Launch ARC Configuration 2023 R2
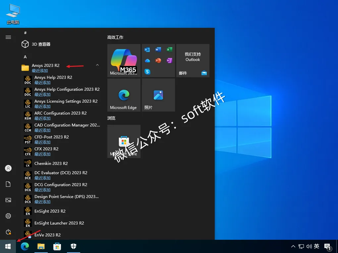 (61, 116)
